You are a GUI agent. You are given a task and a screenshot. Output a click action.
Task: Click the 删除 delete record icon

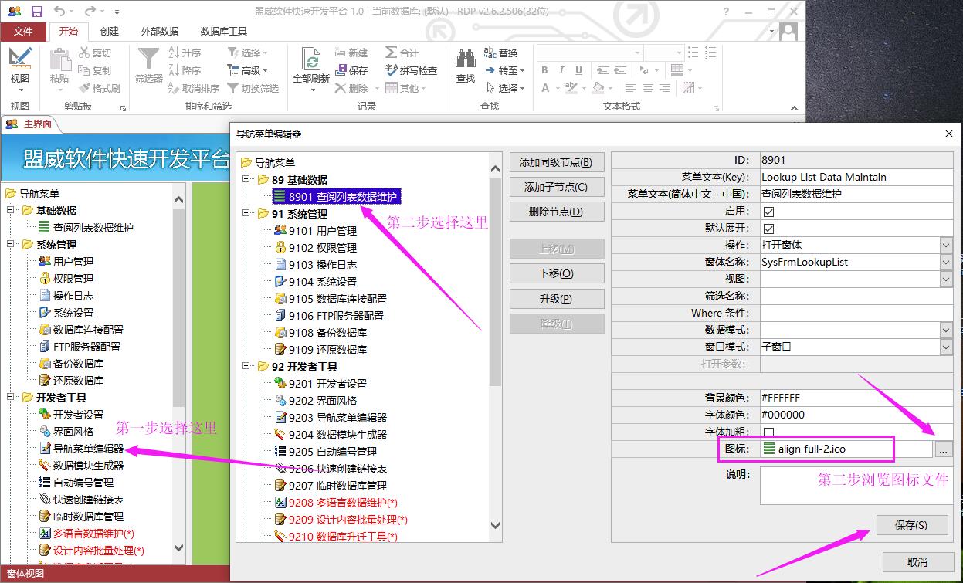point(341,88)
